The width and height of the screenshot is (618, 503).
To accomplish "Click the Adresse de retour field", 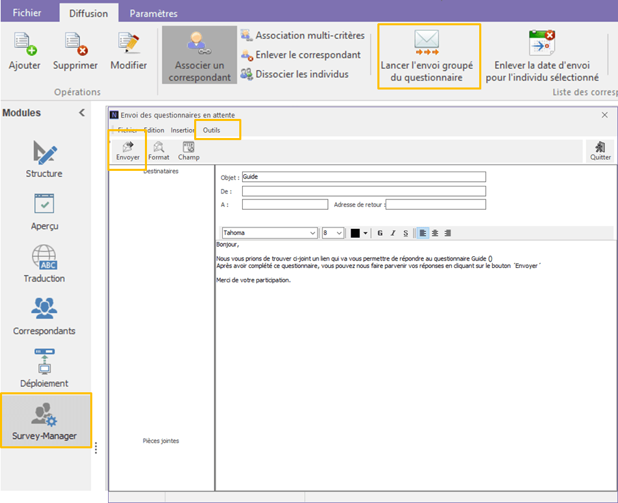I will point(436,204).
